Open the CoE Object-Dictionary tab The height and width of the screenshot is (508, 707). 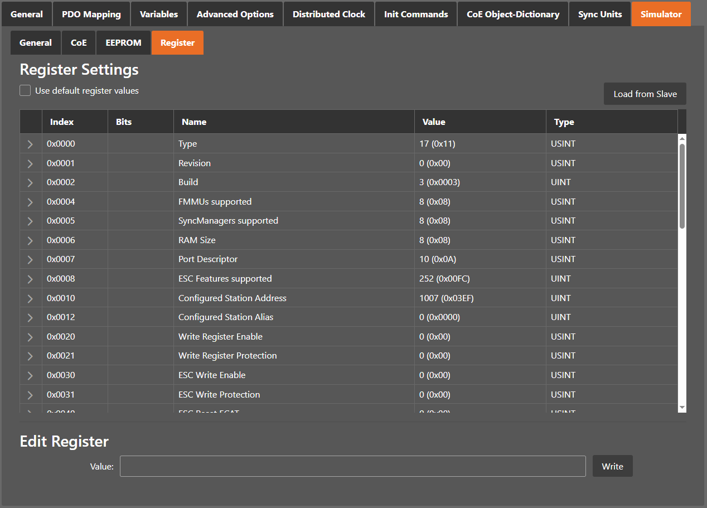[513, 14]
